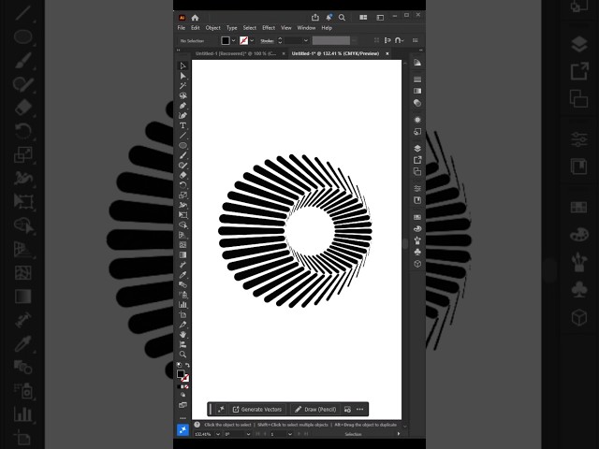
Task: Open the 3D cube panel icon
Action: (x=417, y=264)
